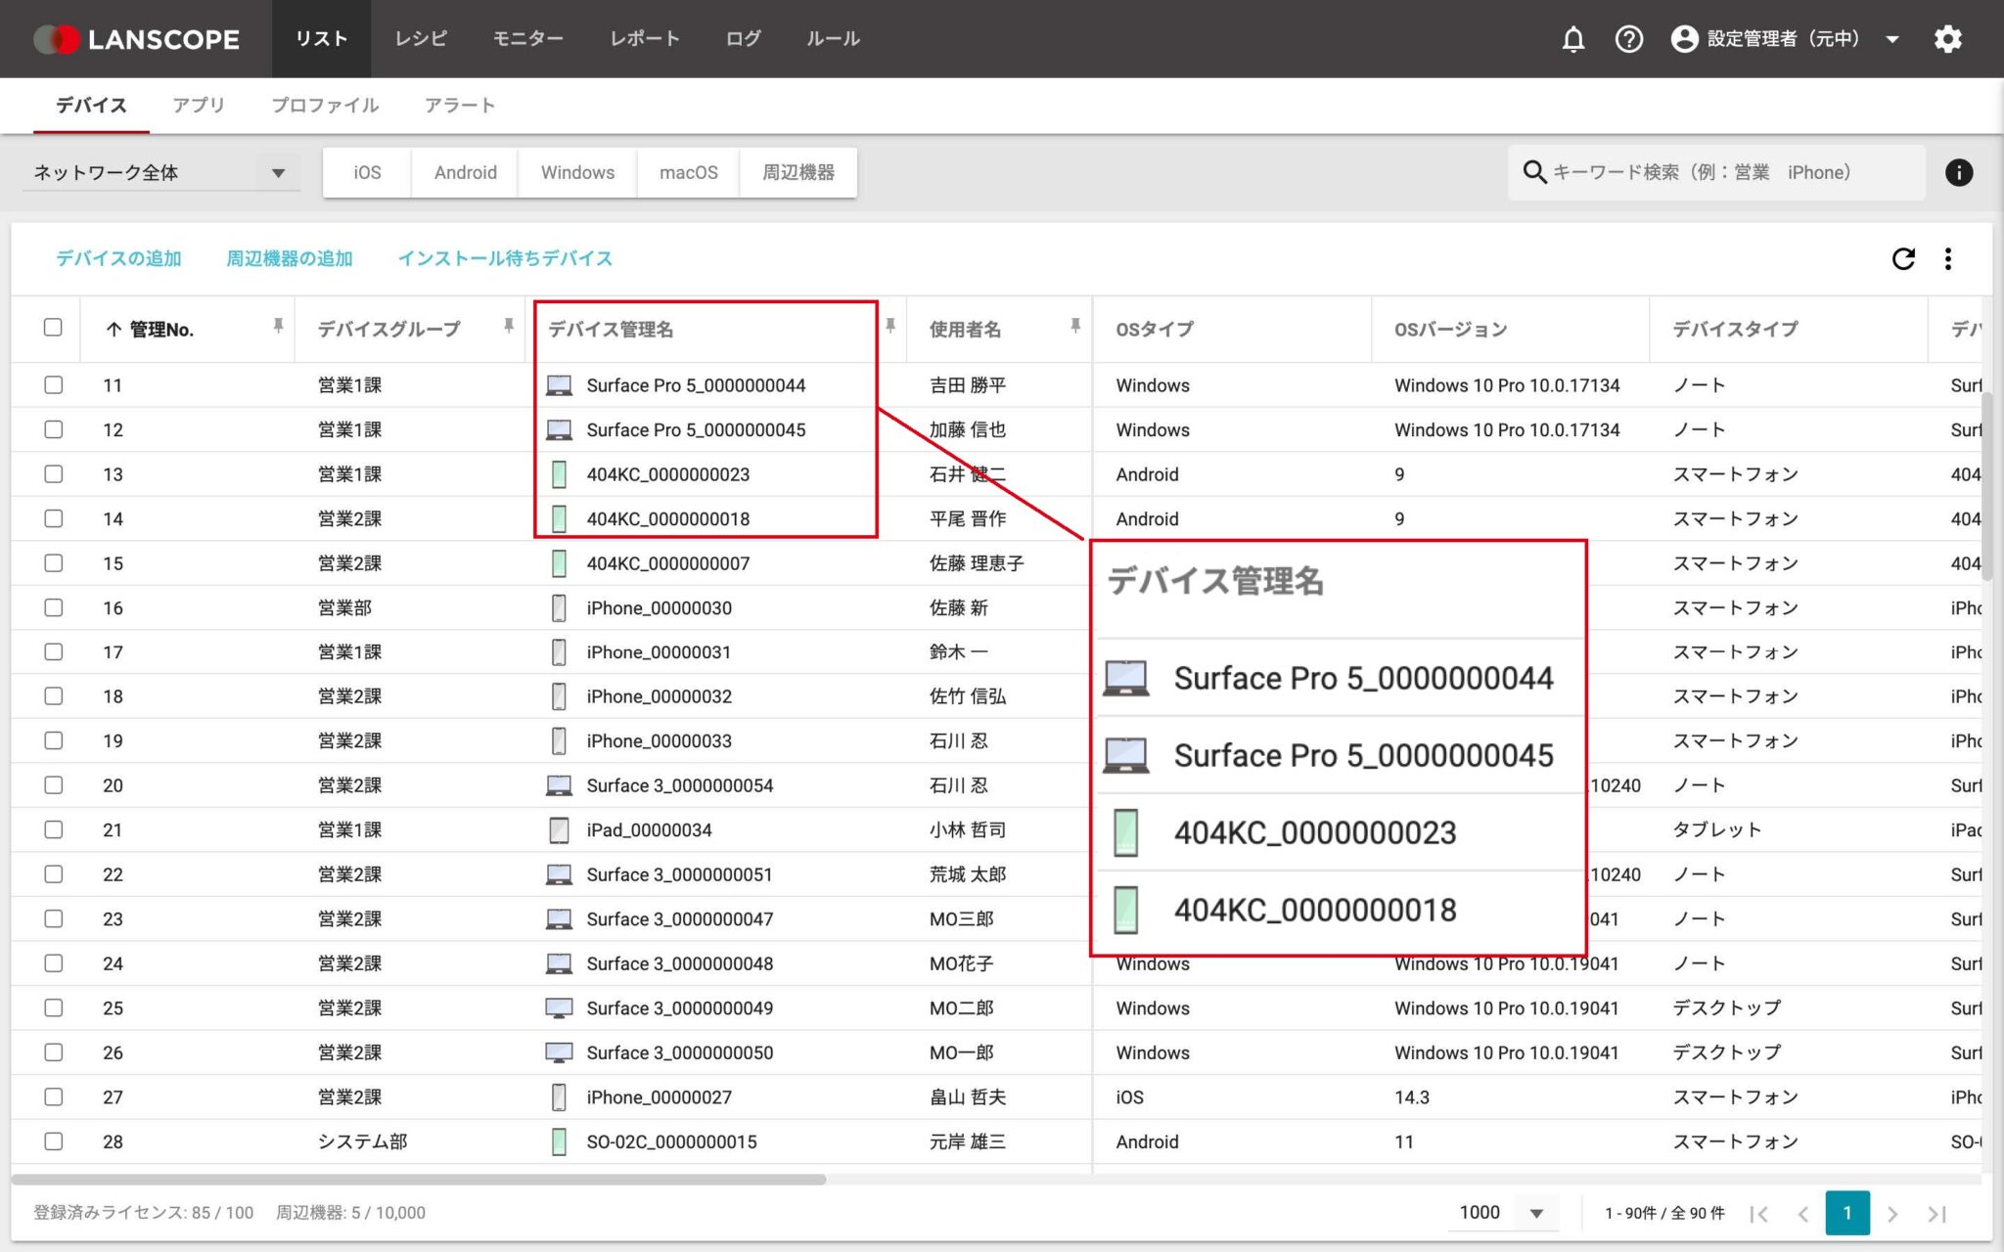This screenshot has height=1252, width=2004.
Task: Click the refresh icon above the device list
Action: (x=1902, y=258)
